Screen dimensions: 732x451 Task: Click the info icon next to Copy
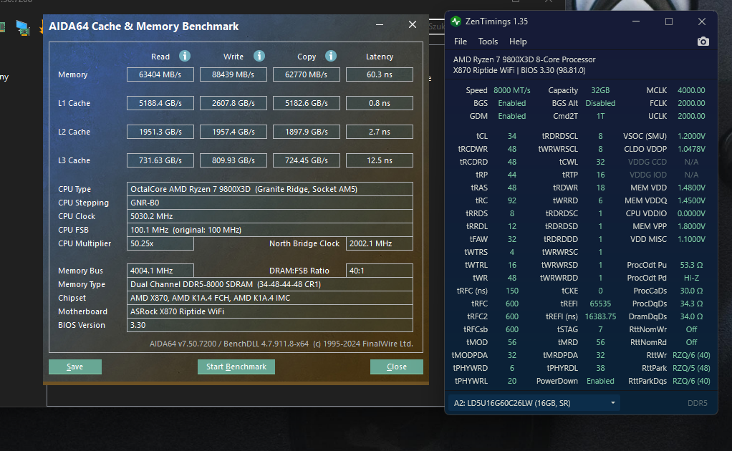click(331, 56)
